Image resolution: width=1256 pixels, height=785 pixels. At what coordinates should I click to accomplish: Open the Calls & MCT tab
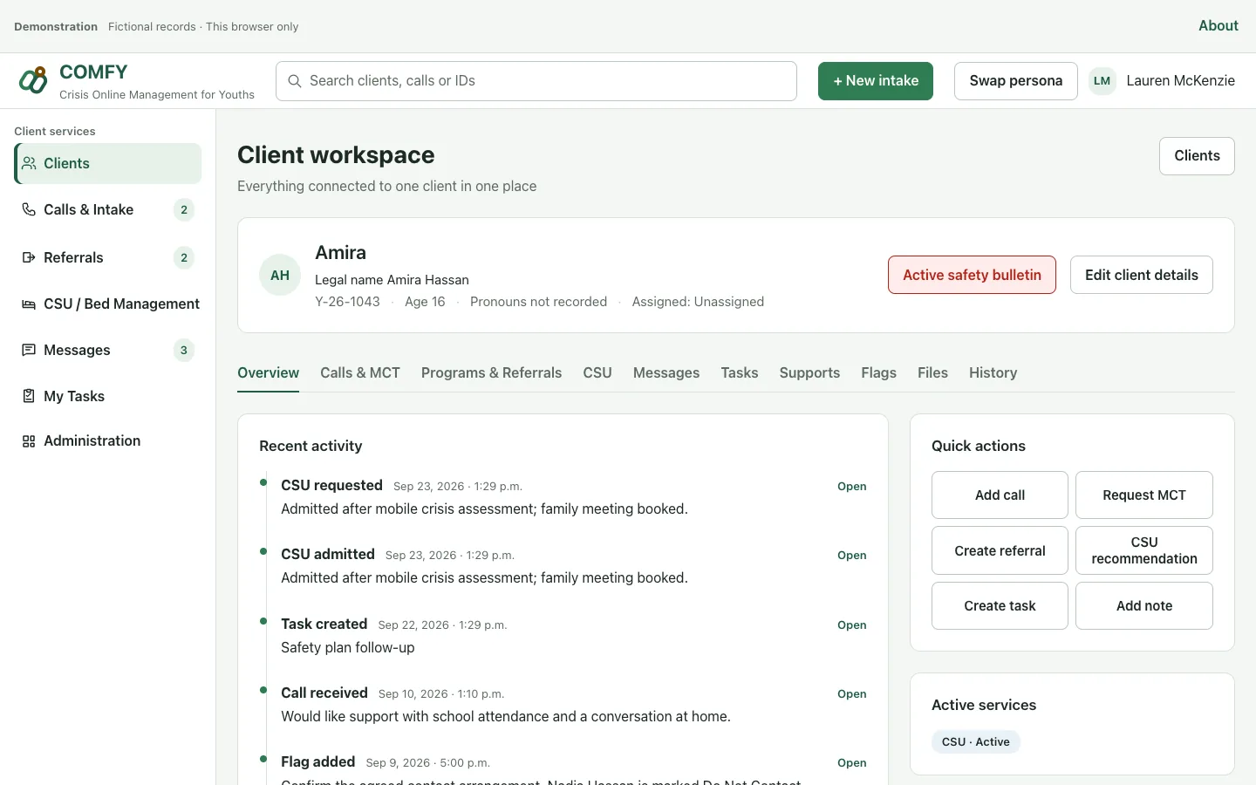[360, 372]
